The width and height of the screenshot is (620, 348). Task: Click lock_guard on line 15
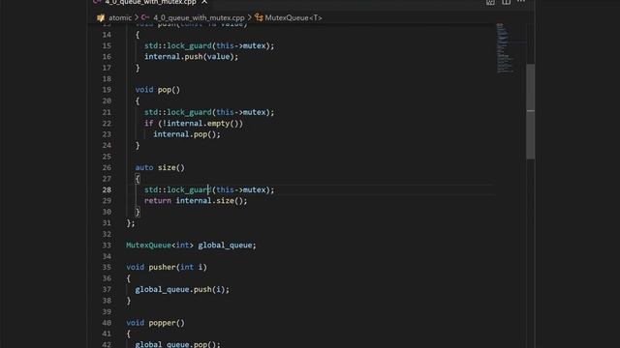[x=190, y=45]
